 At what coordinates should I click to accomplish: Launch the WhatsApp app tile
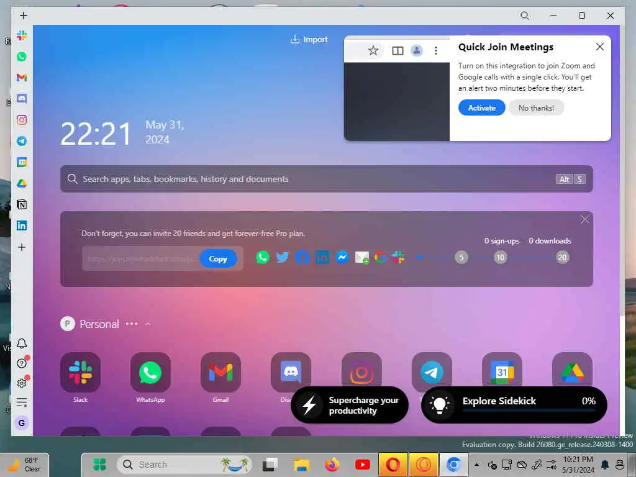click(150, 372)
